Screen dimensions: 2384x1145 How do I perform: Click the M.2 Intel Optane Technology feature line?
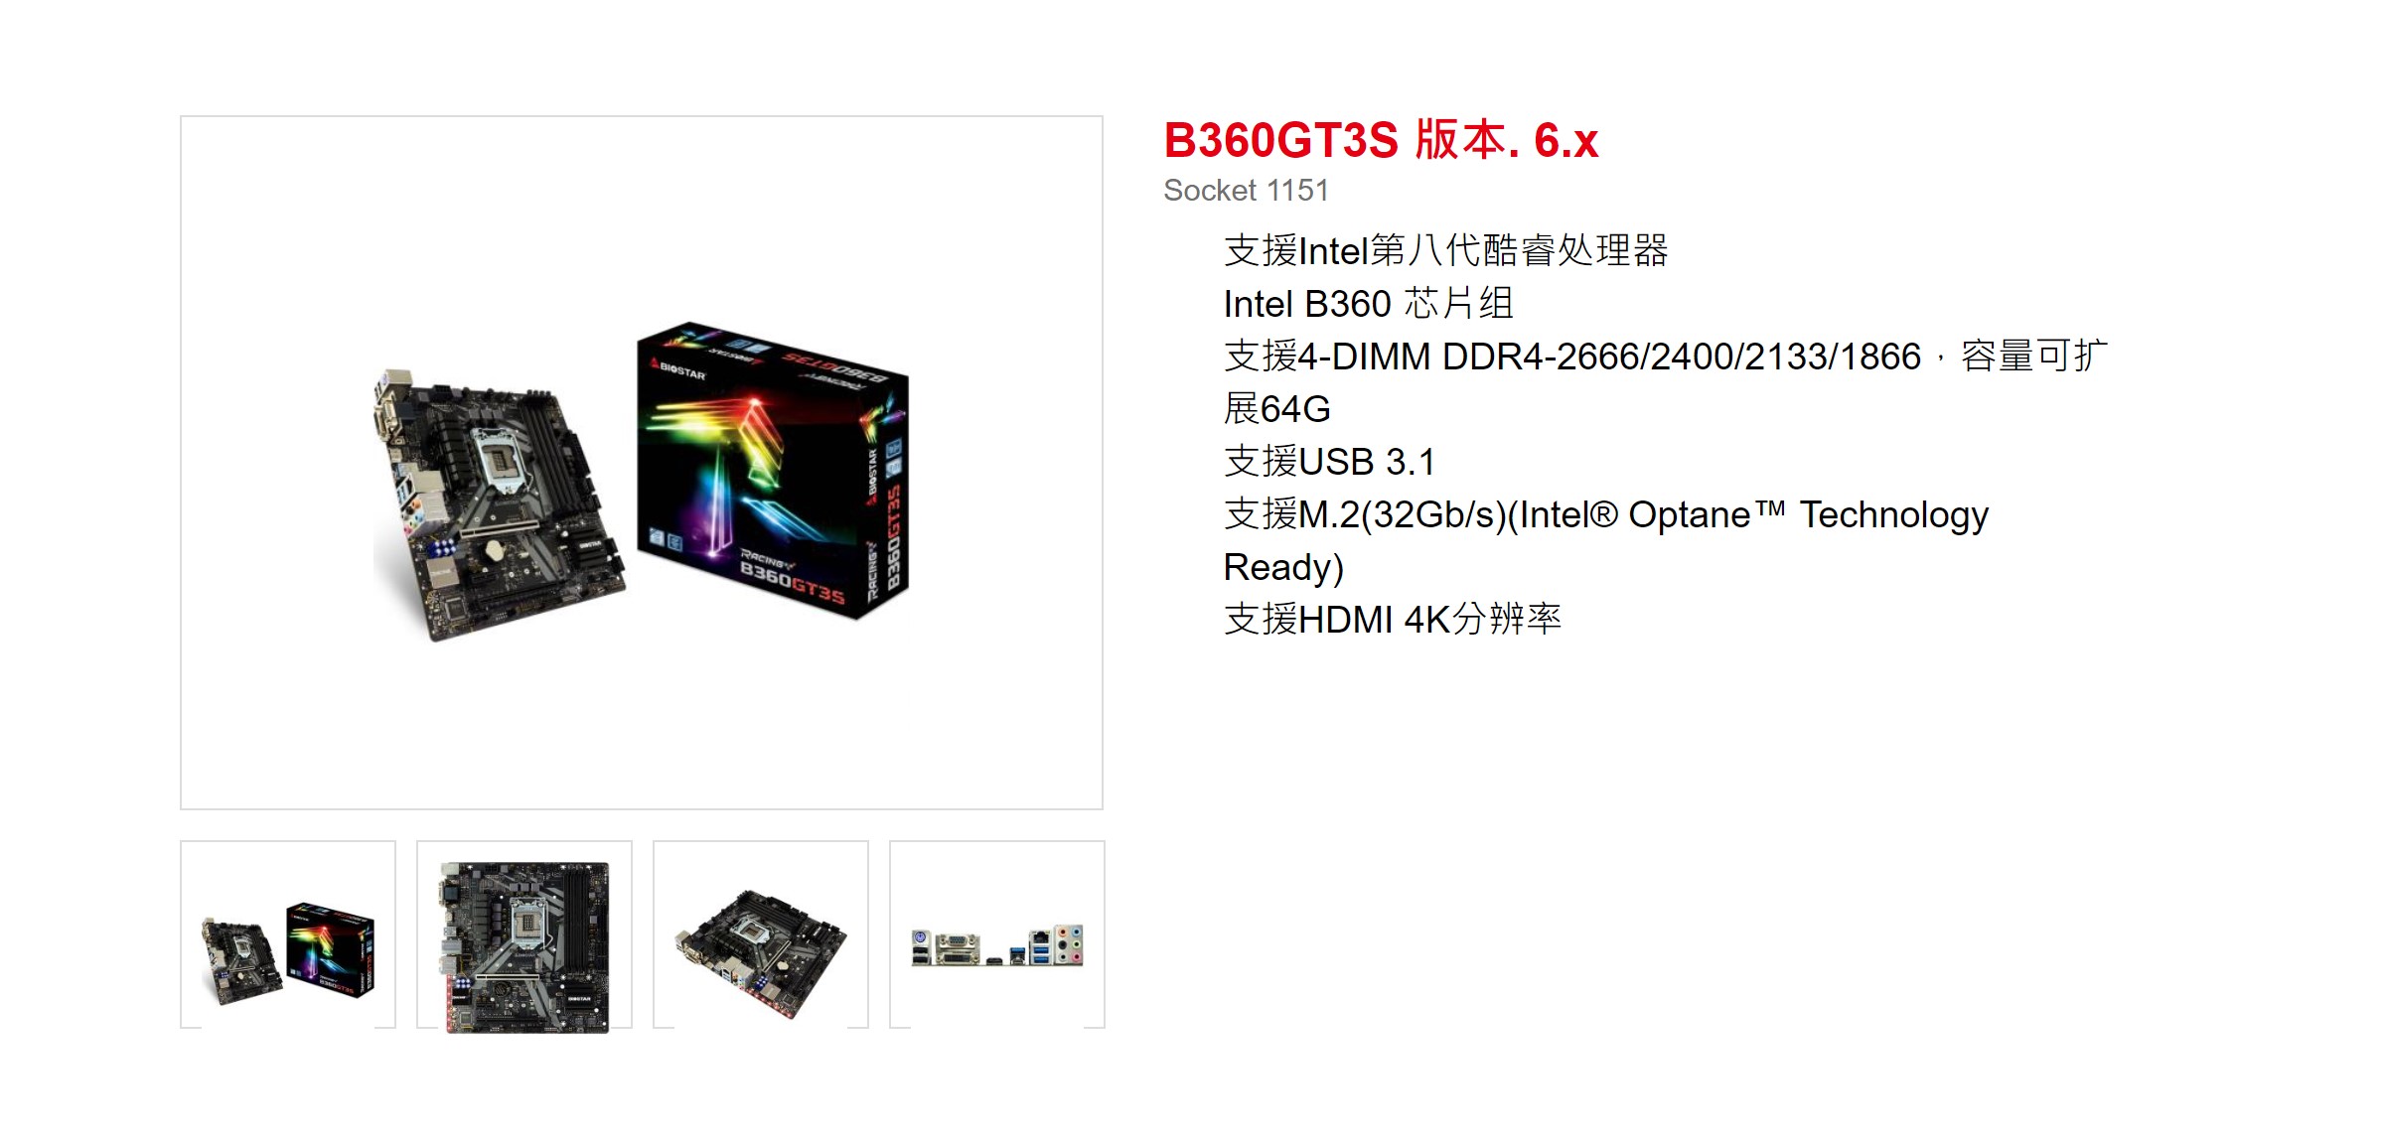pos(1605,514)
